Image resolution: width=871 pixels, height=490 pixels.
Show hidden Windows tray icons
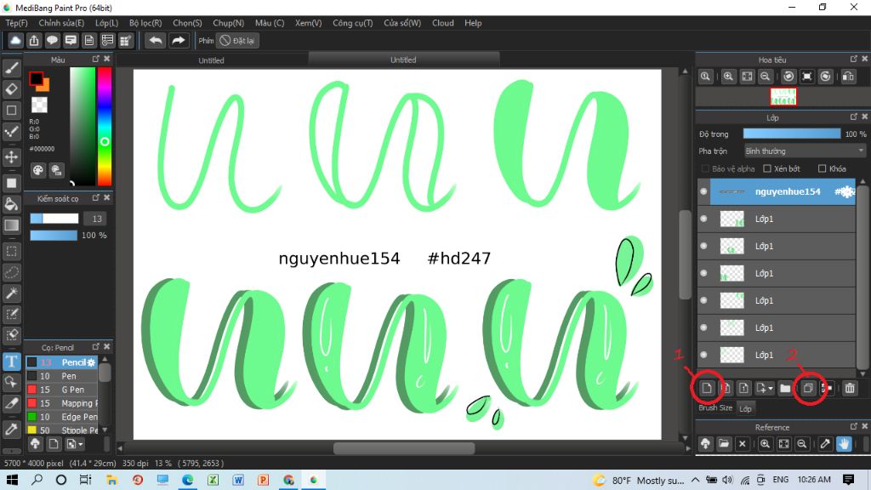[x=696, y=480]
